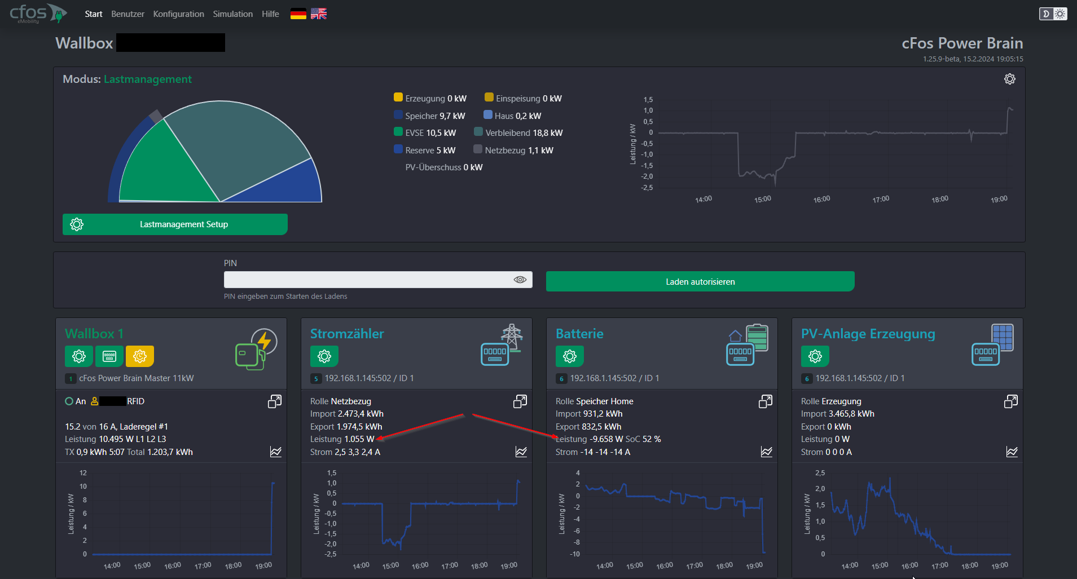Click the Batterie power chart
This screenshot has height=579, width=1077.
coord(662,519)
